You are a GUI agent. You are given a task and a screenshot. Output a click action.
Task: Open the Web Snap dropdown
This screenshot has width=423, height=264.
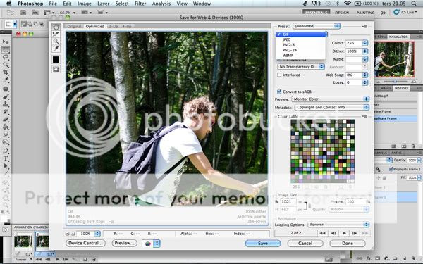tap(365, 75)
